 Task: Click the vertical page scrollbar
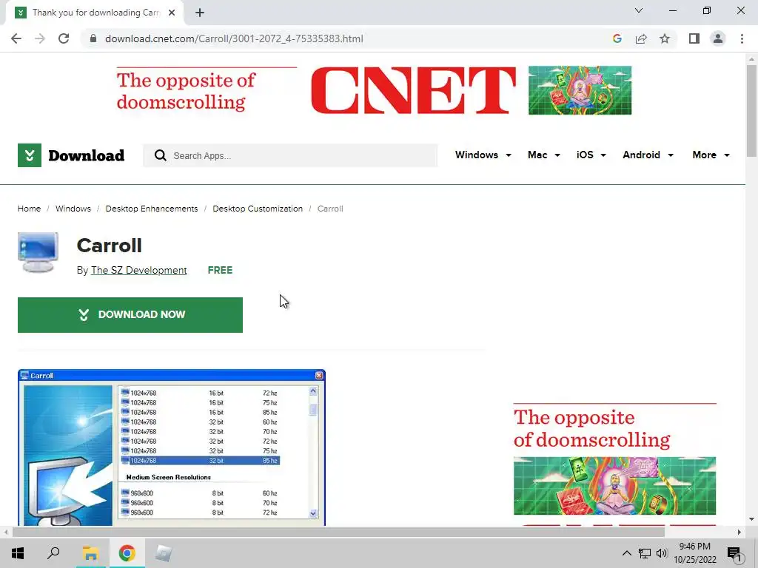[x=751, y=111]
